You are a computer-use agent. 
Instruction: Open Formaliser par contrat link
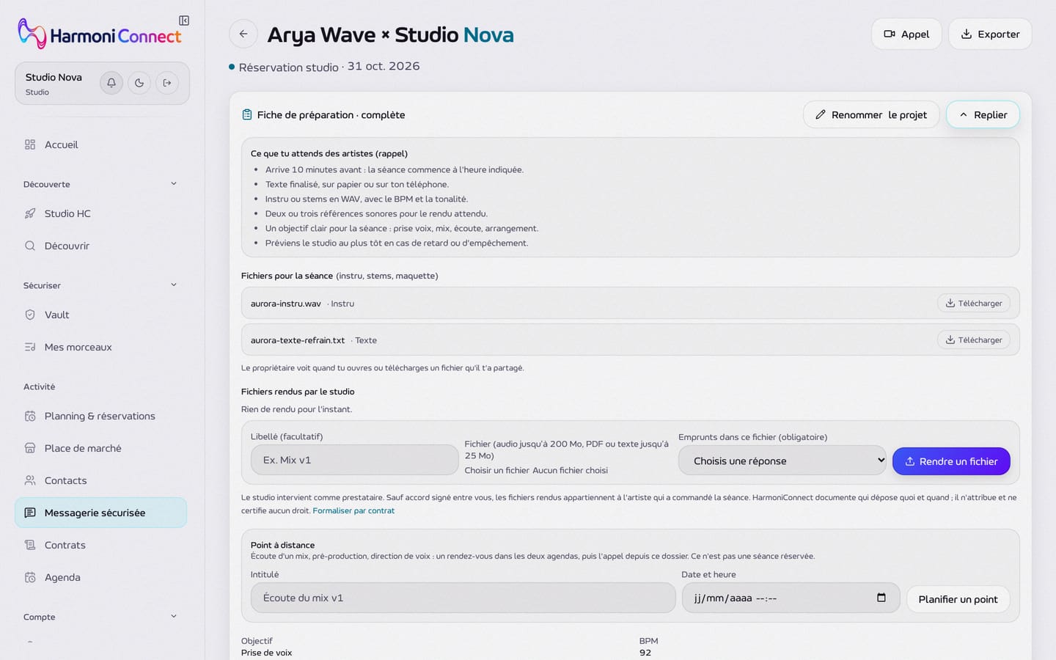coord(353,510)
